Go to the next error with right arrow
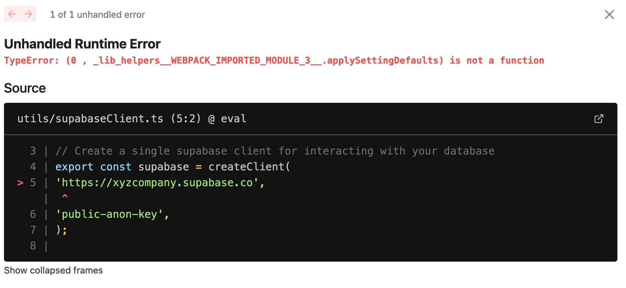The height and width of the screenshot is (288, 626). (x=28, y=14)
